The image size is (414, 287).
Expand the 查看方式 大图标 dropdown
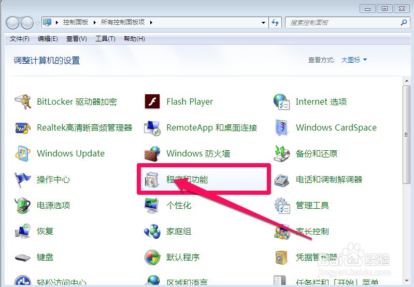point(354,60)
